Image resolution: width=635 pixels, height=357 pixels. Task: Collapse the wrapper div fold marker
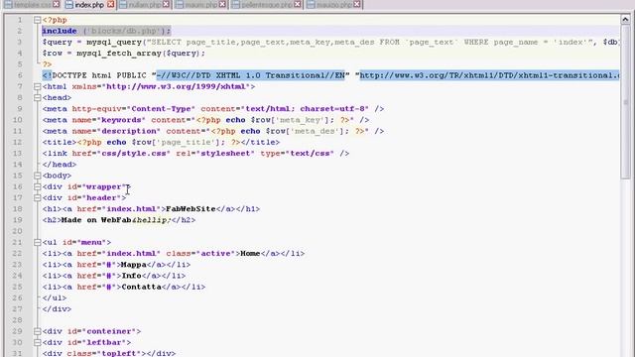pos(38,186)
